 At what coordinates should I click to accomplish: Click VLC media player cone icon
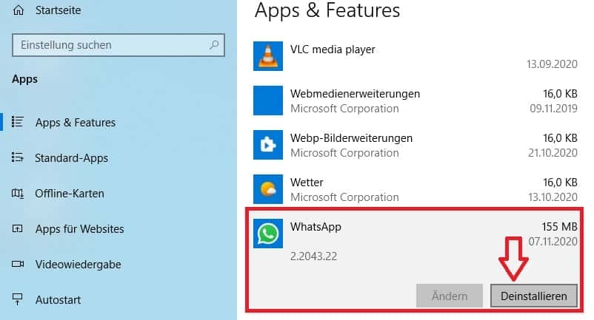[x=268, y=56]
